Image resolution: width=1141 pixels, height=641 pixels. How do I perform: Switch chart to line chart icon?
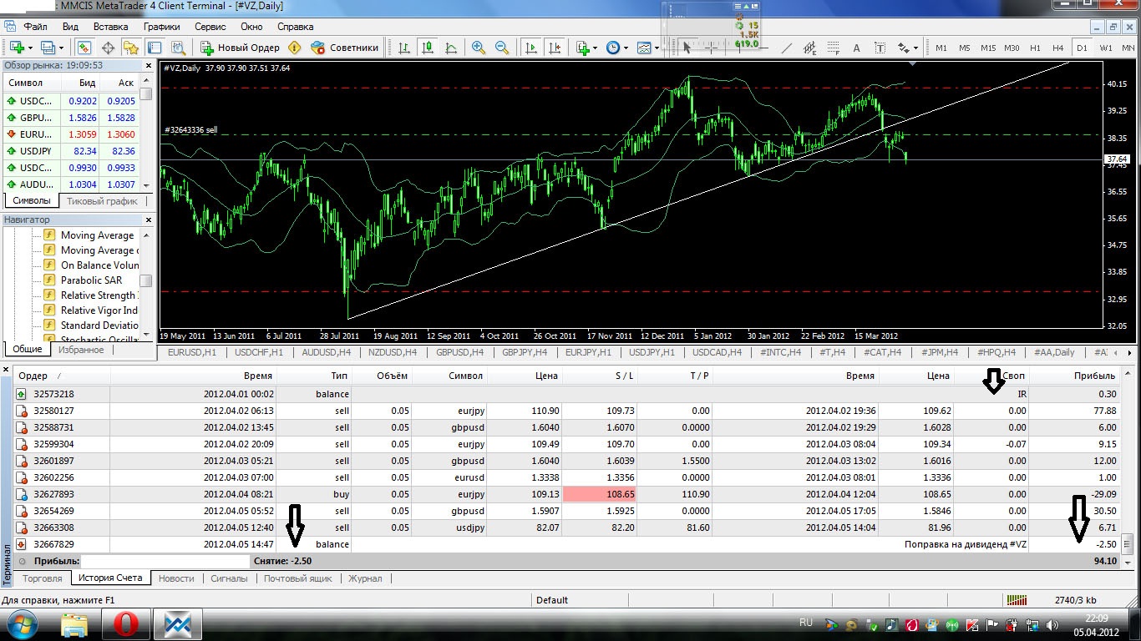coord(451,48)
